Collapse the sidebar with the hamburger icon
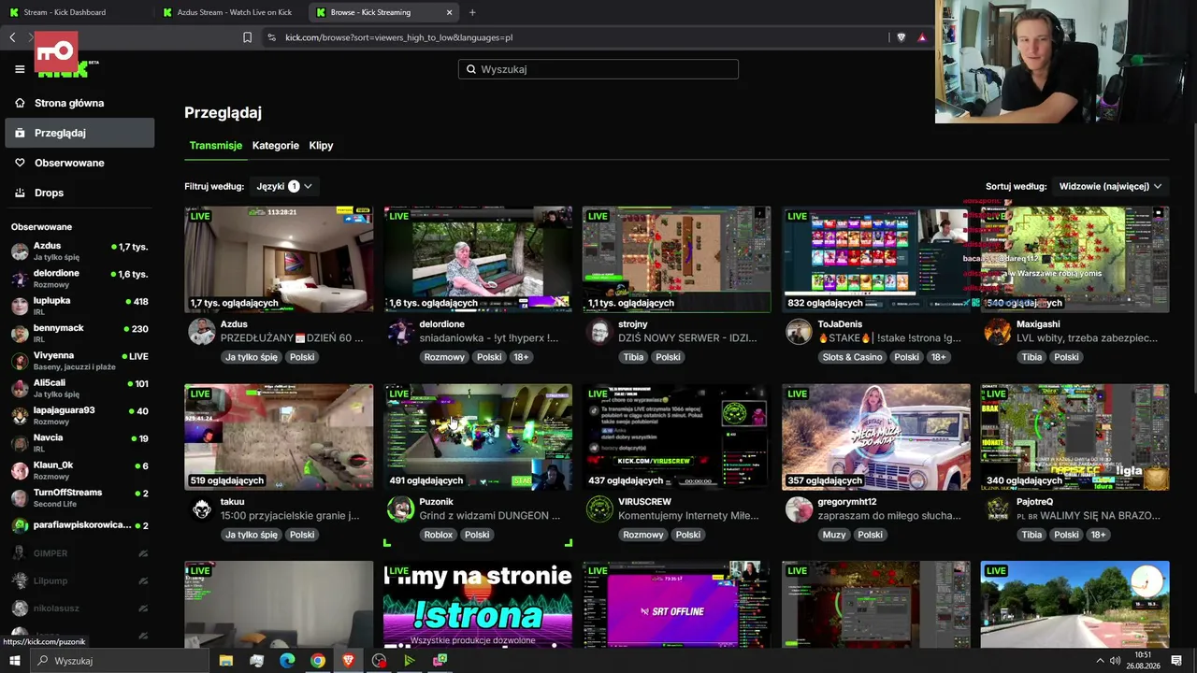 coord(20,68)
